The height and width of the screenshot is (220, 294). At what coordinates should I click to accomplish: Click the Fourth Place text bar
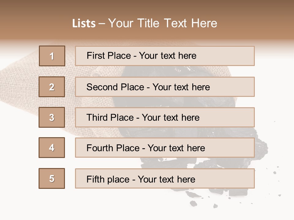165,148
